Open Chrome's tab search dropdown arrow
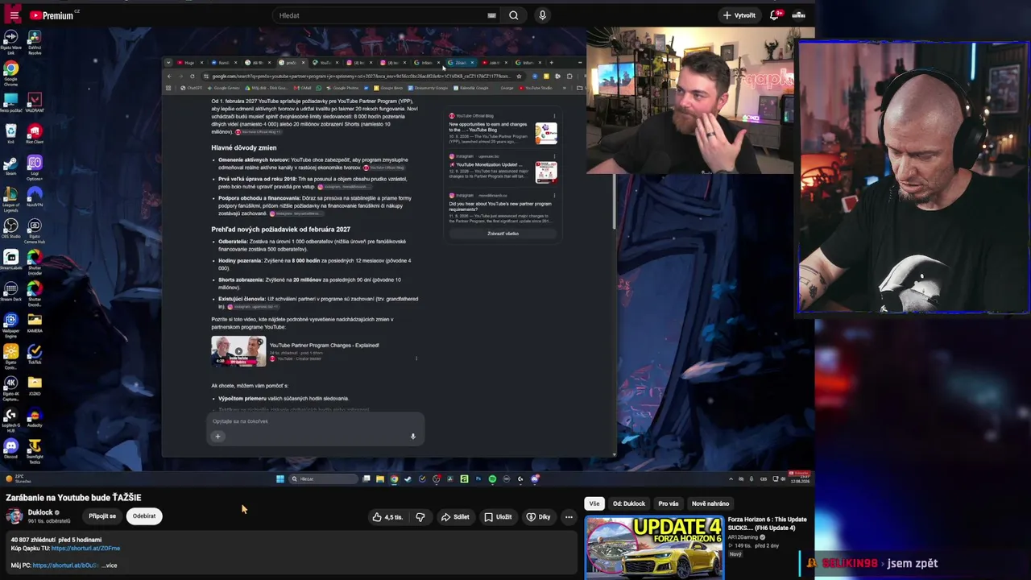 tap(168, 63)
